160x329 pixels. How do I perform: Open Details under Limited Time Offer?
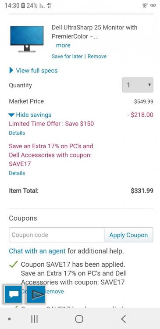coord(17,133)
